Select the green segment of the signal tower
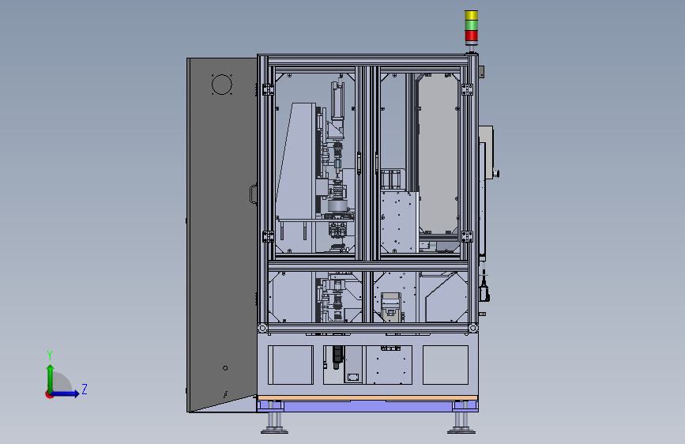The image size is (685, 444). point(472,25)
